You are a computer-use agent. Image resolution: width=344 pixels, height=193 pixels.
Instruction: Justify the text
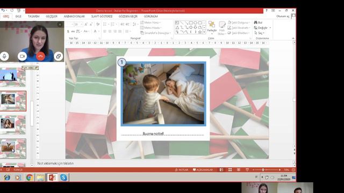tap(120, 31)
